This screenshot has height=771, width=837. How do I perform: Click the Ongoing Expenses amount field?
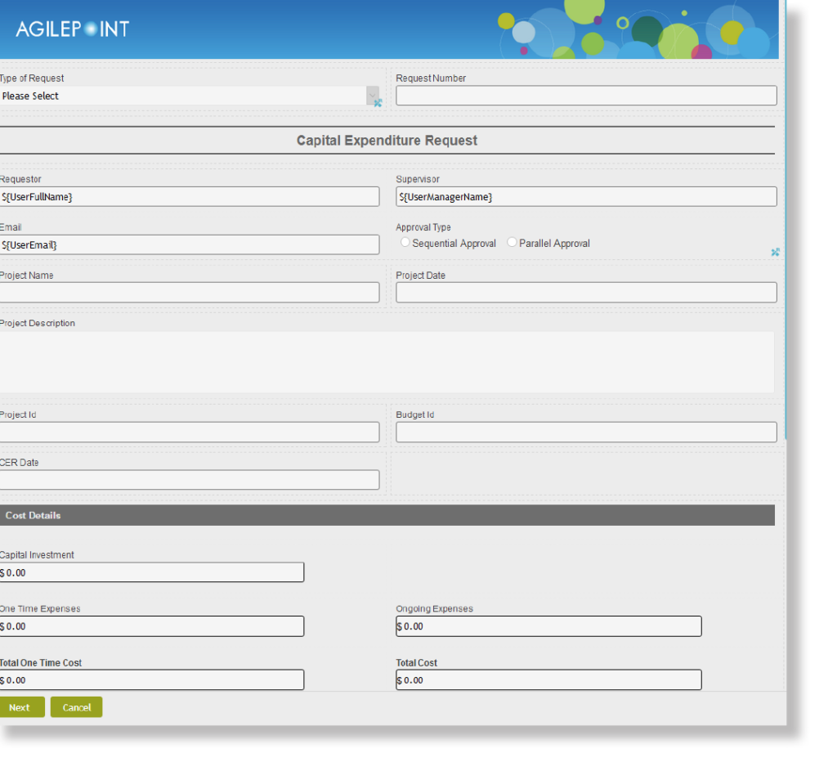[x=548, y=626]
